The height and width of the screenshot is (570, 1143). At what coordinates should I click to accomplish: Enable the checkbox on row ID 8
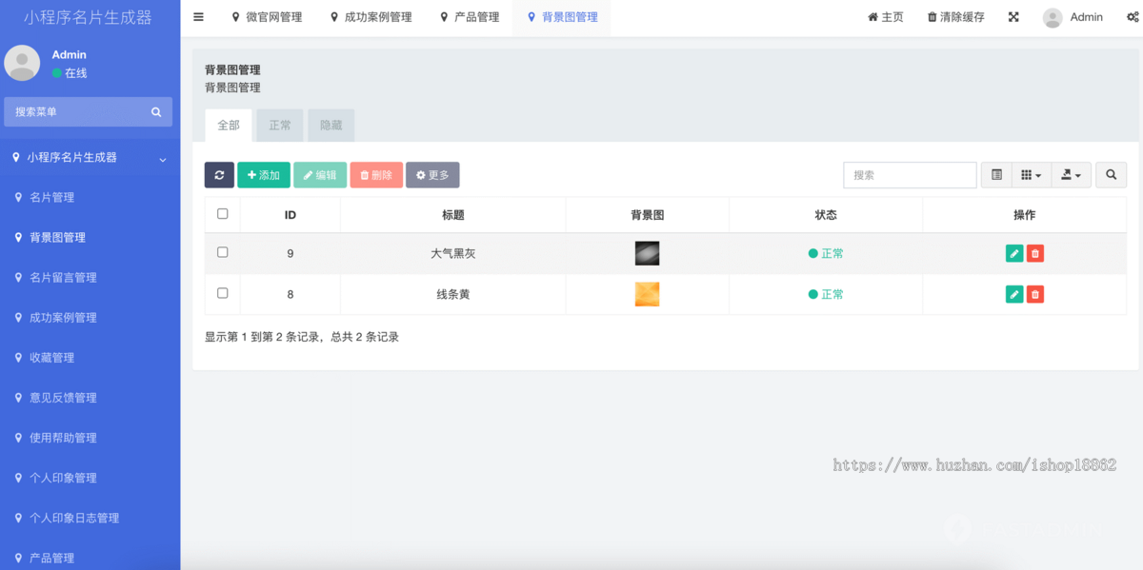[x=222, y=293]
